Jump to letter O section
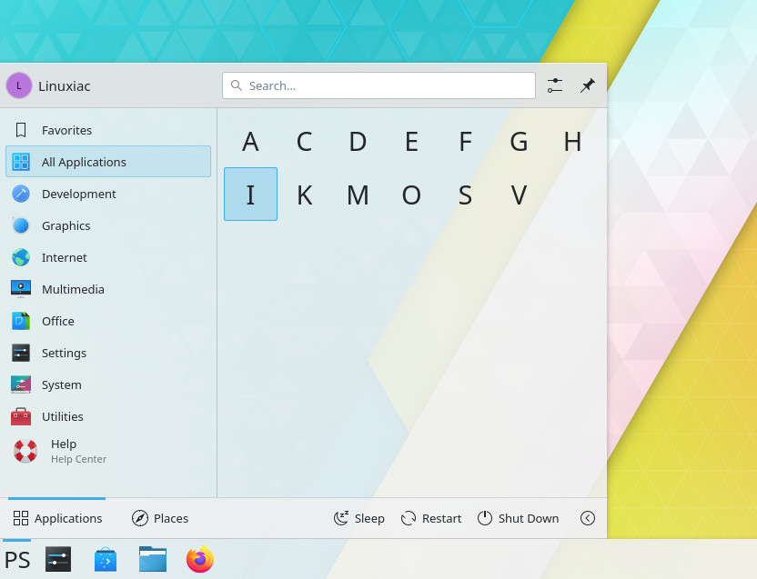 411,195
